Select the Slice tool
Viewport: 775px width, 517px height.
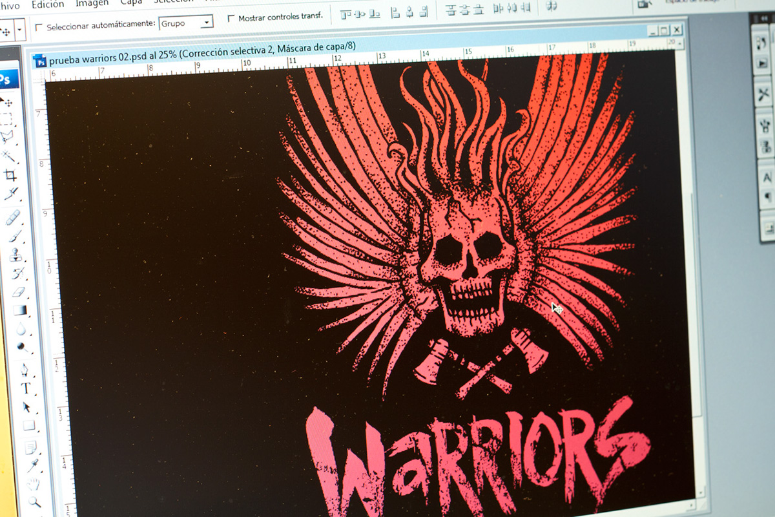pos(11,193)
